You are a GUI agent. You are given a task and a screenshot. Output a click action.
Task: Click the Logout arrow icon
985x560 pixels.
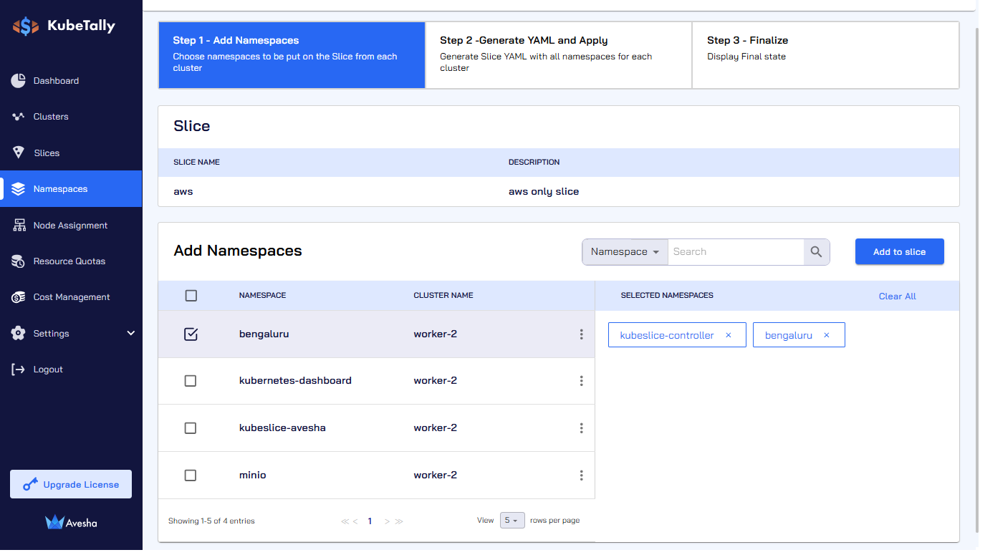pyautogui.click(x=19, y=370)
